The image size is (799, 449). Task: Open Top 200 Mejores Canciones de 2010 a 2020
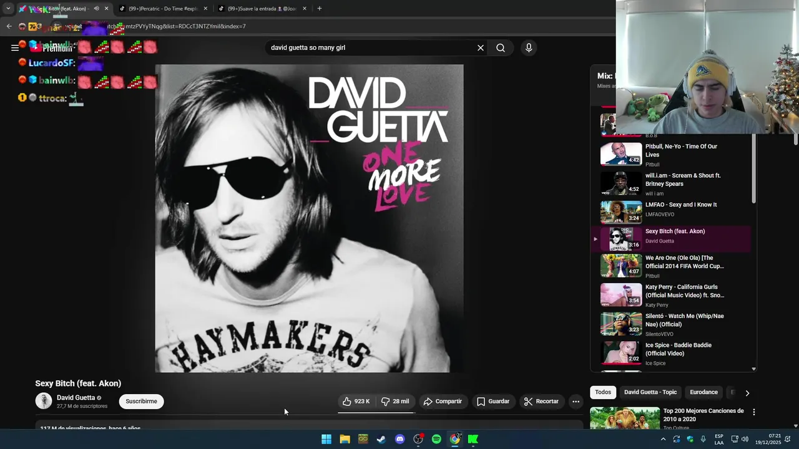703,415
